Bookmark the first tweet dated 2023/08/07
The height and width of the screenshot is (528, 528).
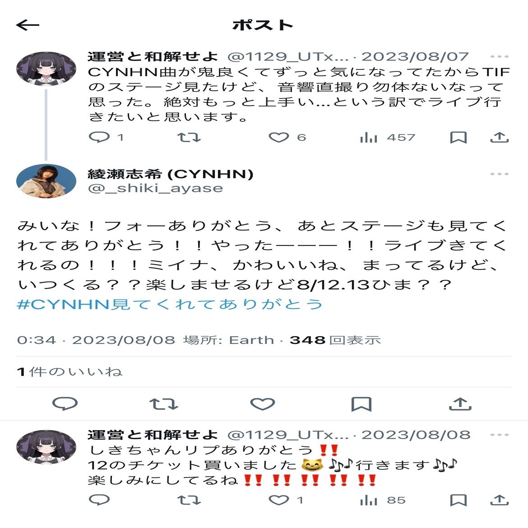click(x=459, y=137)
